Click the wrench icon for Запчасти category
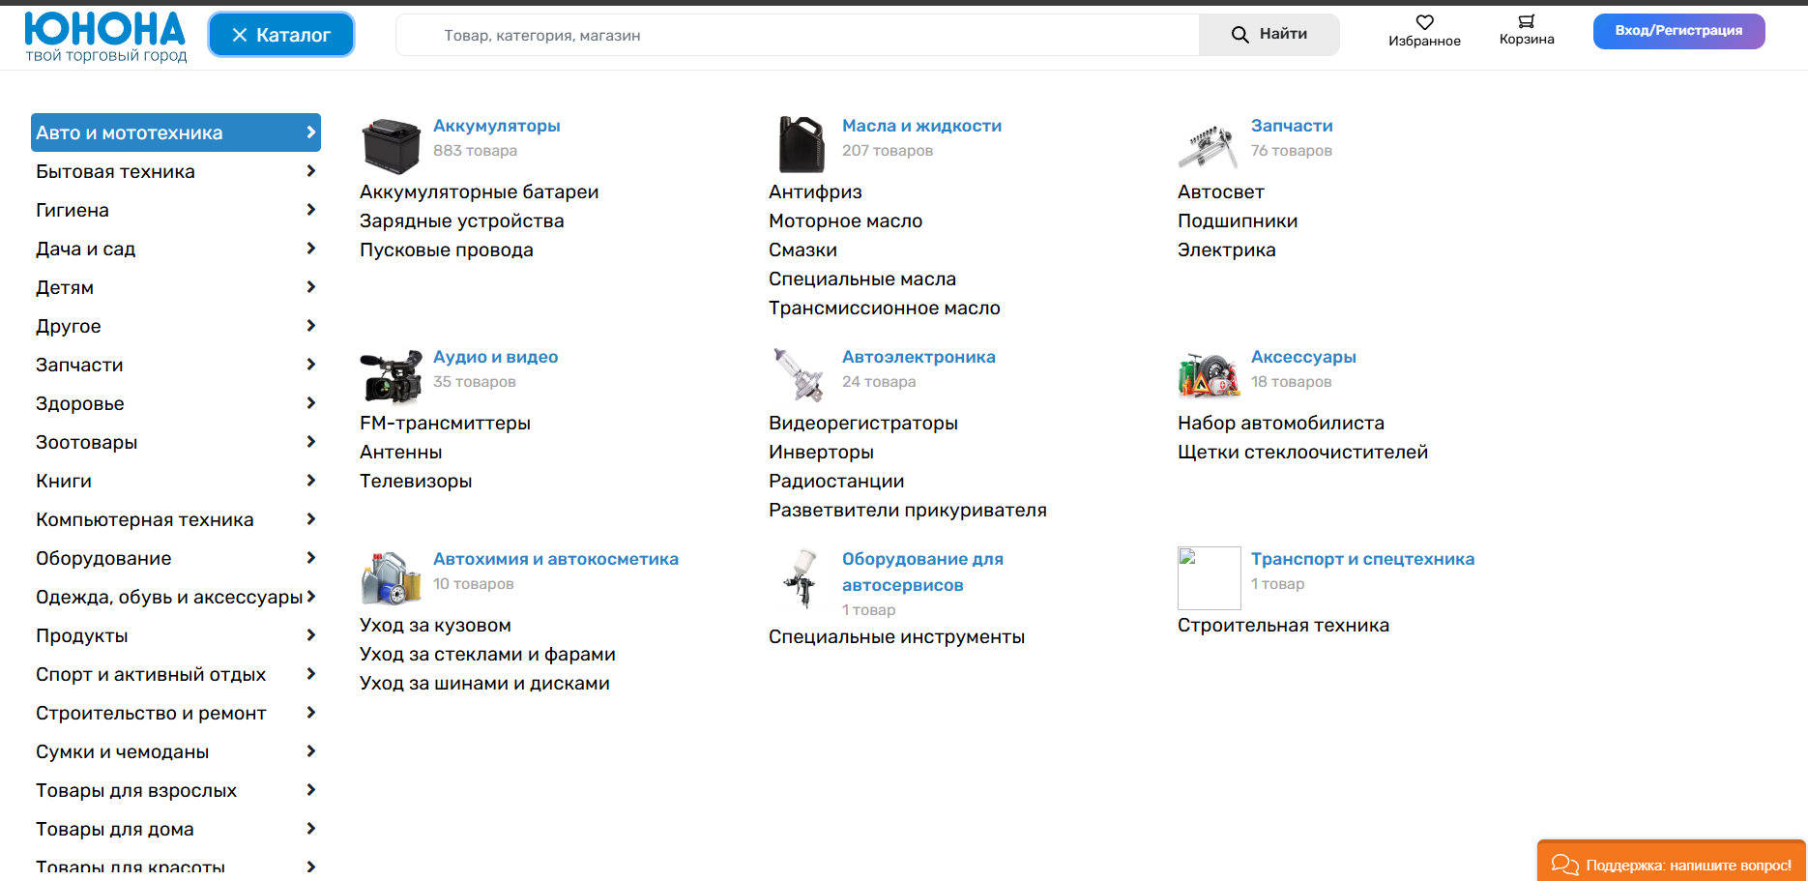Viewport: 1808px width, 881px height. coord(1208,146)
